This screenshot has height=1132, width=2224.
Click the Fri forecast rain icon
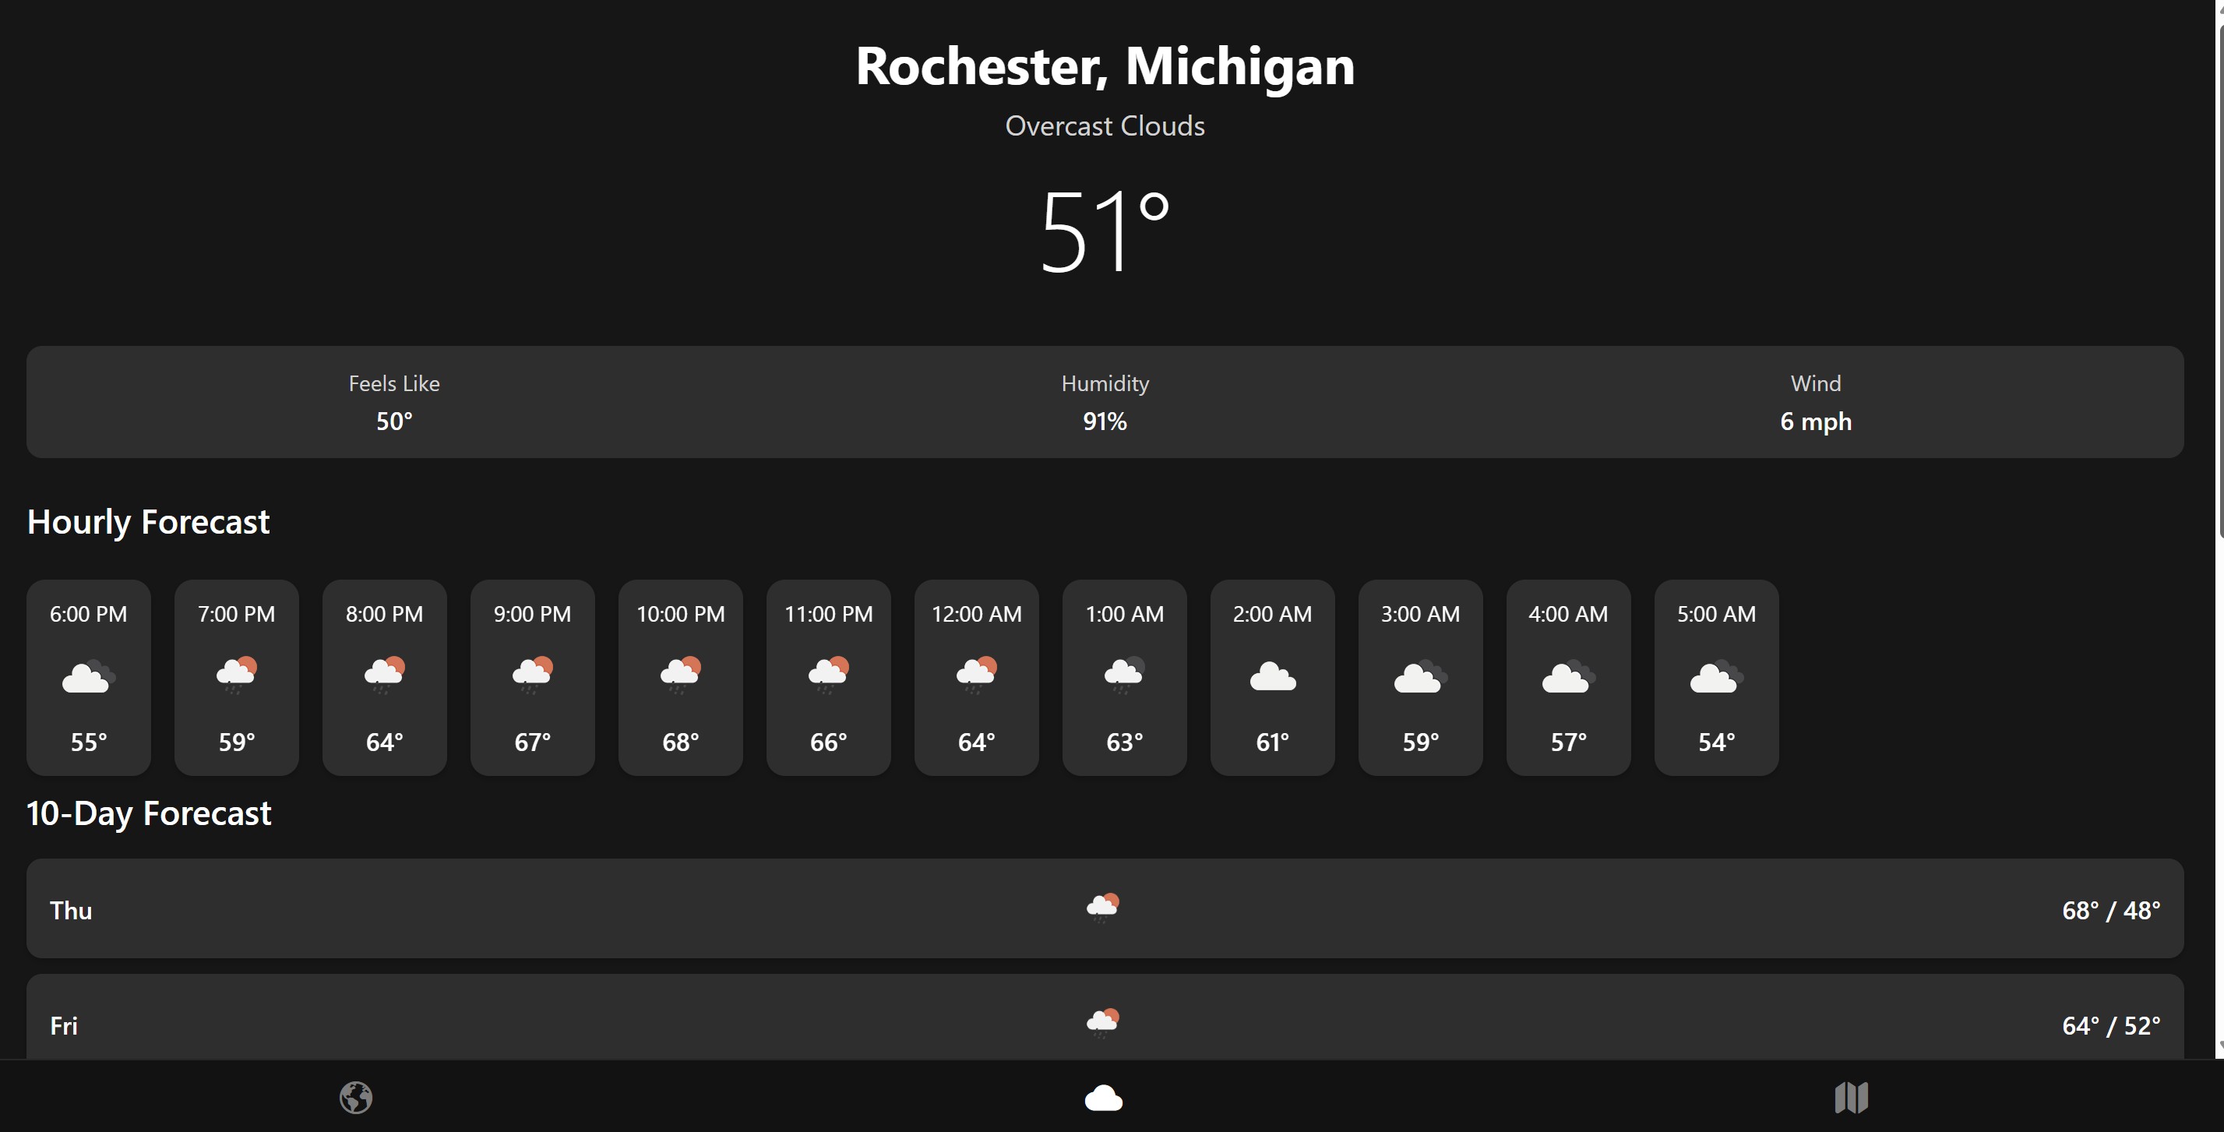pyautogui.click(x=1102, y=1022)
